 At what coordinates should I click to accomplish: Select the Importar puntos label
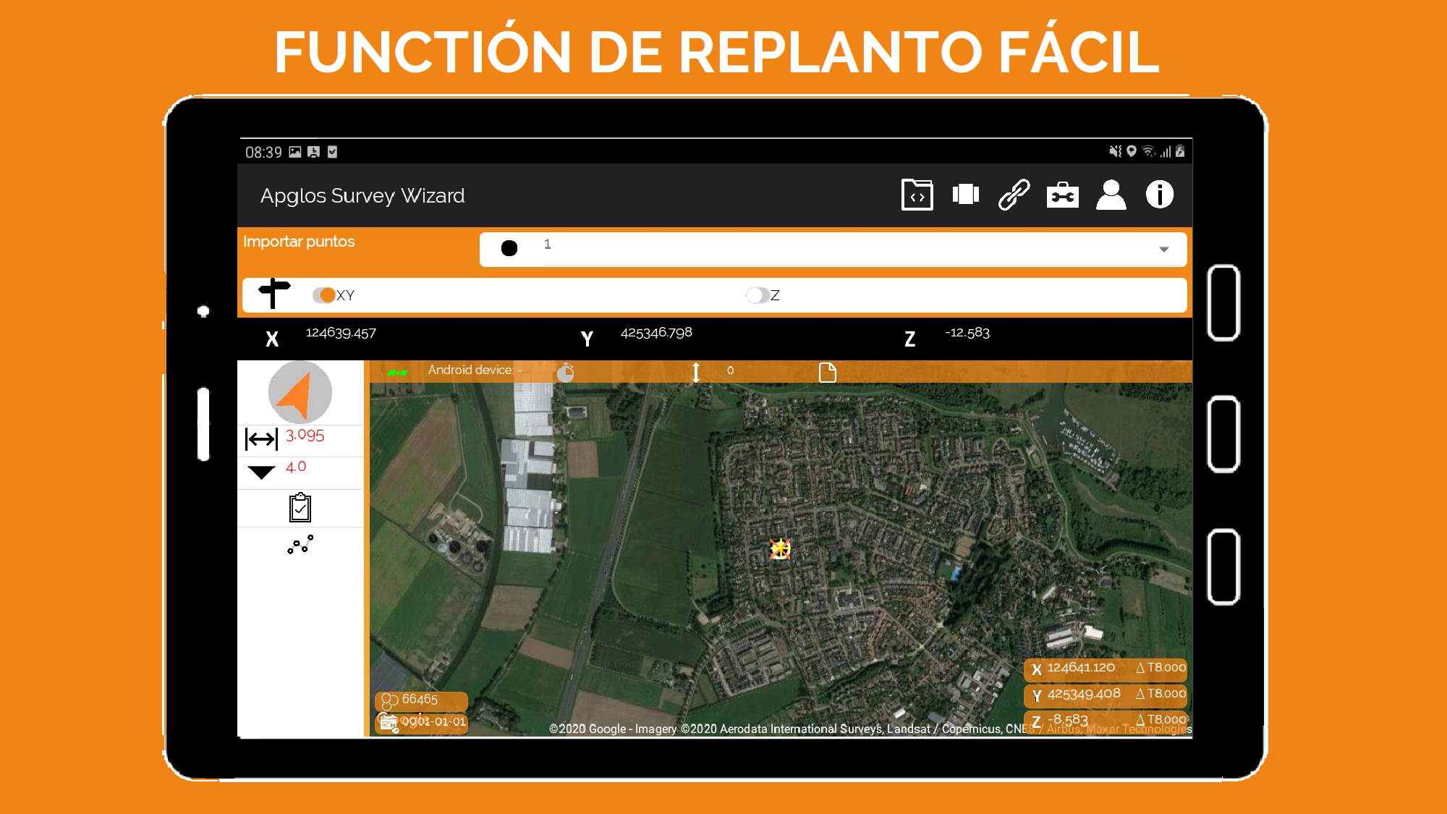click(299, 242)
